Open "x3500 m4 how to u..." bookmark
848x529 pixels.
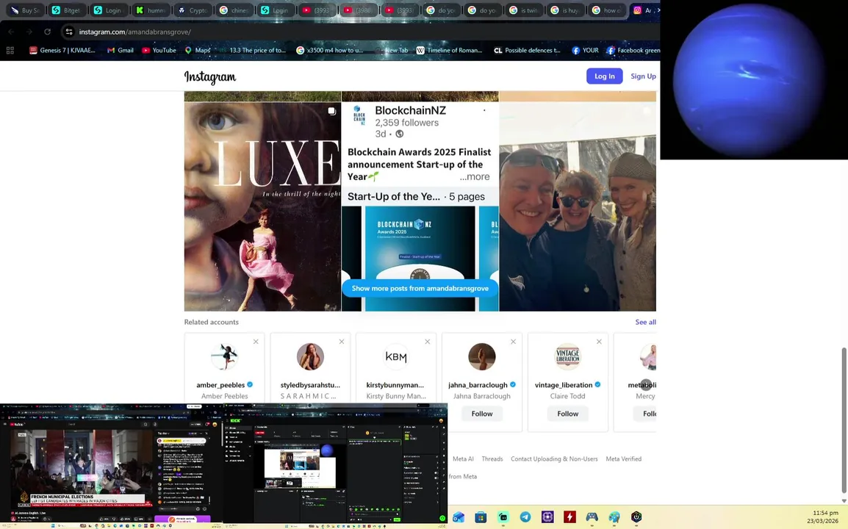[x=330, y=50]
